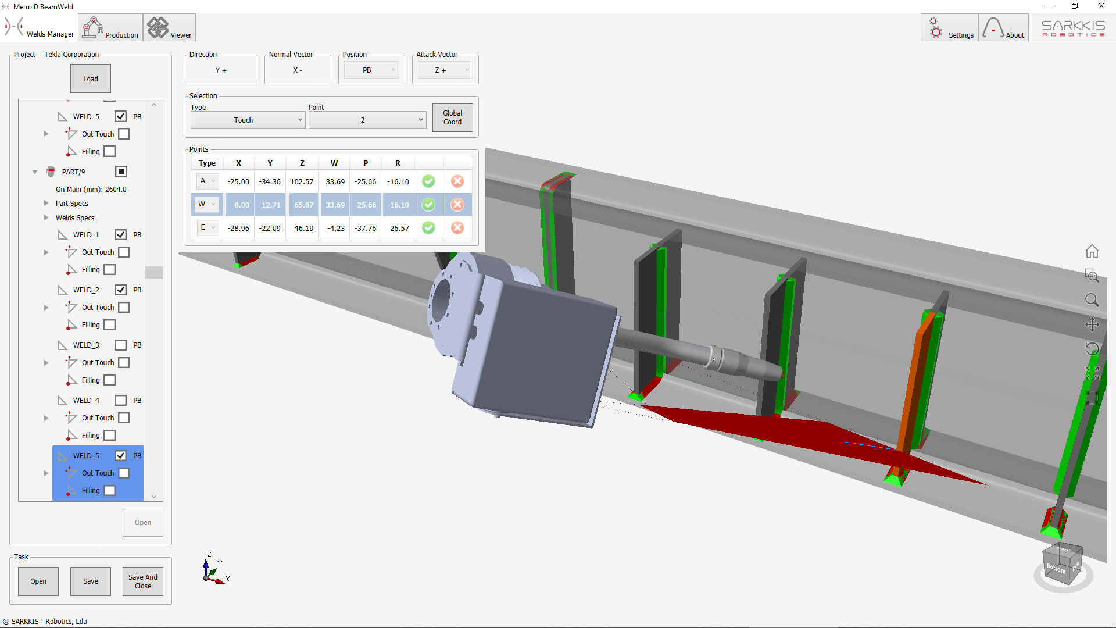Uncheck the WELD_2 checkbox
1116x628 pixels.
coord(120,290)
